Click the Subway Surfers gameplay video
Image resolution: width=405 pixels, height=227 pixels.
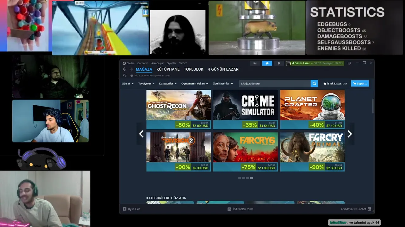pyautogui.click(x=100, y=28)
